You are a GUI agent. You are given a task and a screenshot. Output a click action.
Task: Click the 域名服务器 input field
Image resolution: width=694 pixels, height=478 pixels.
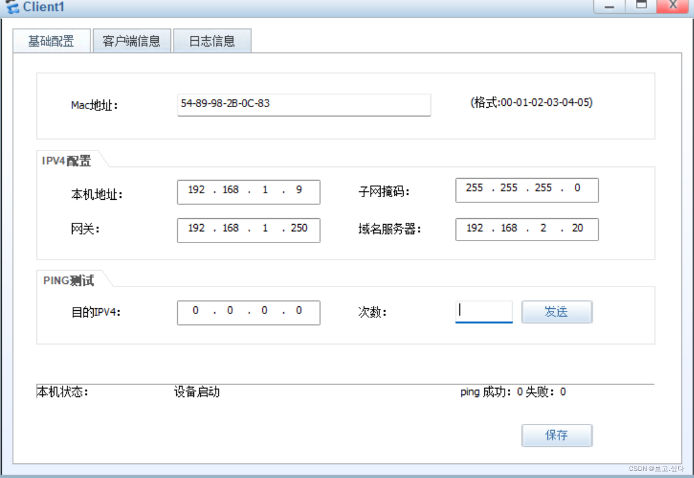[527, 229]
